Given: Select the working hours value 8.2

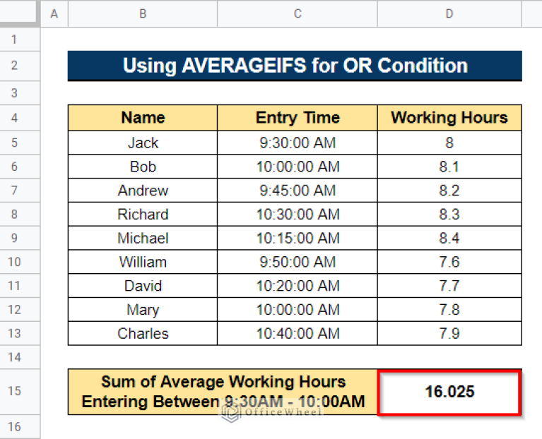Looking at the screenshot, I should tap(449, 190).
